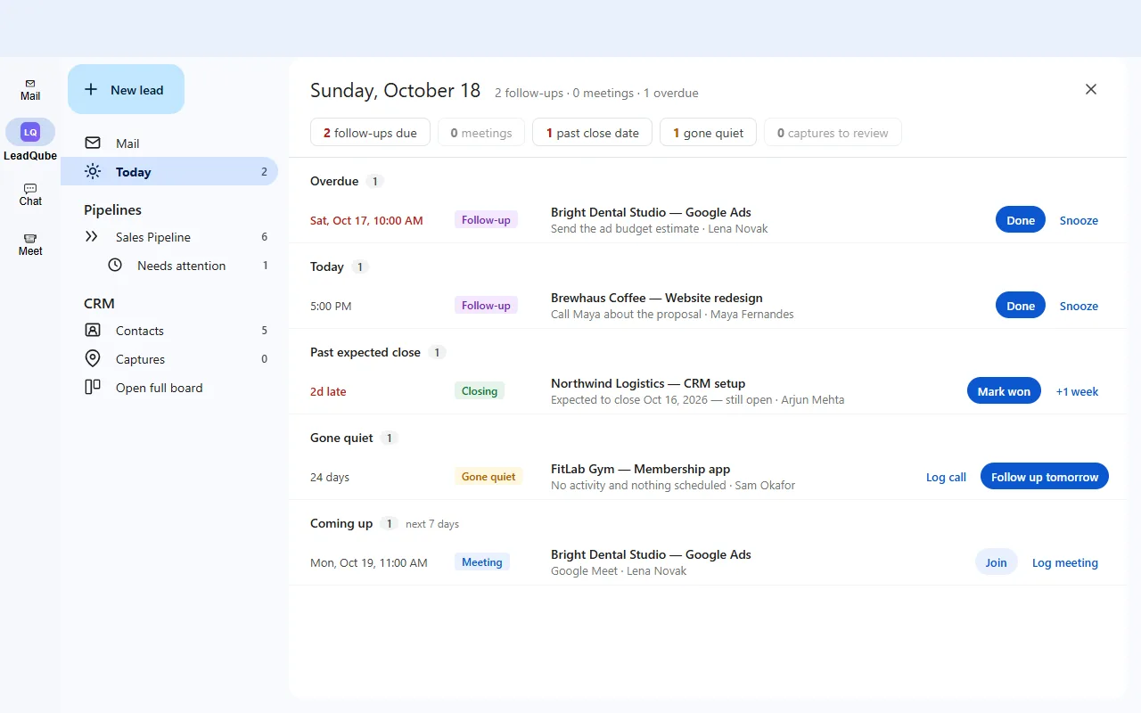Viewport: 1141px width, 713px height.
Task: Open Northwind Logistics — CRM setup
Action: click(x=648, y=383)
